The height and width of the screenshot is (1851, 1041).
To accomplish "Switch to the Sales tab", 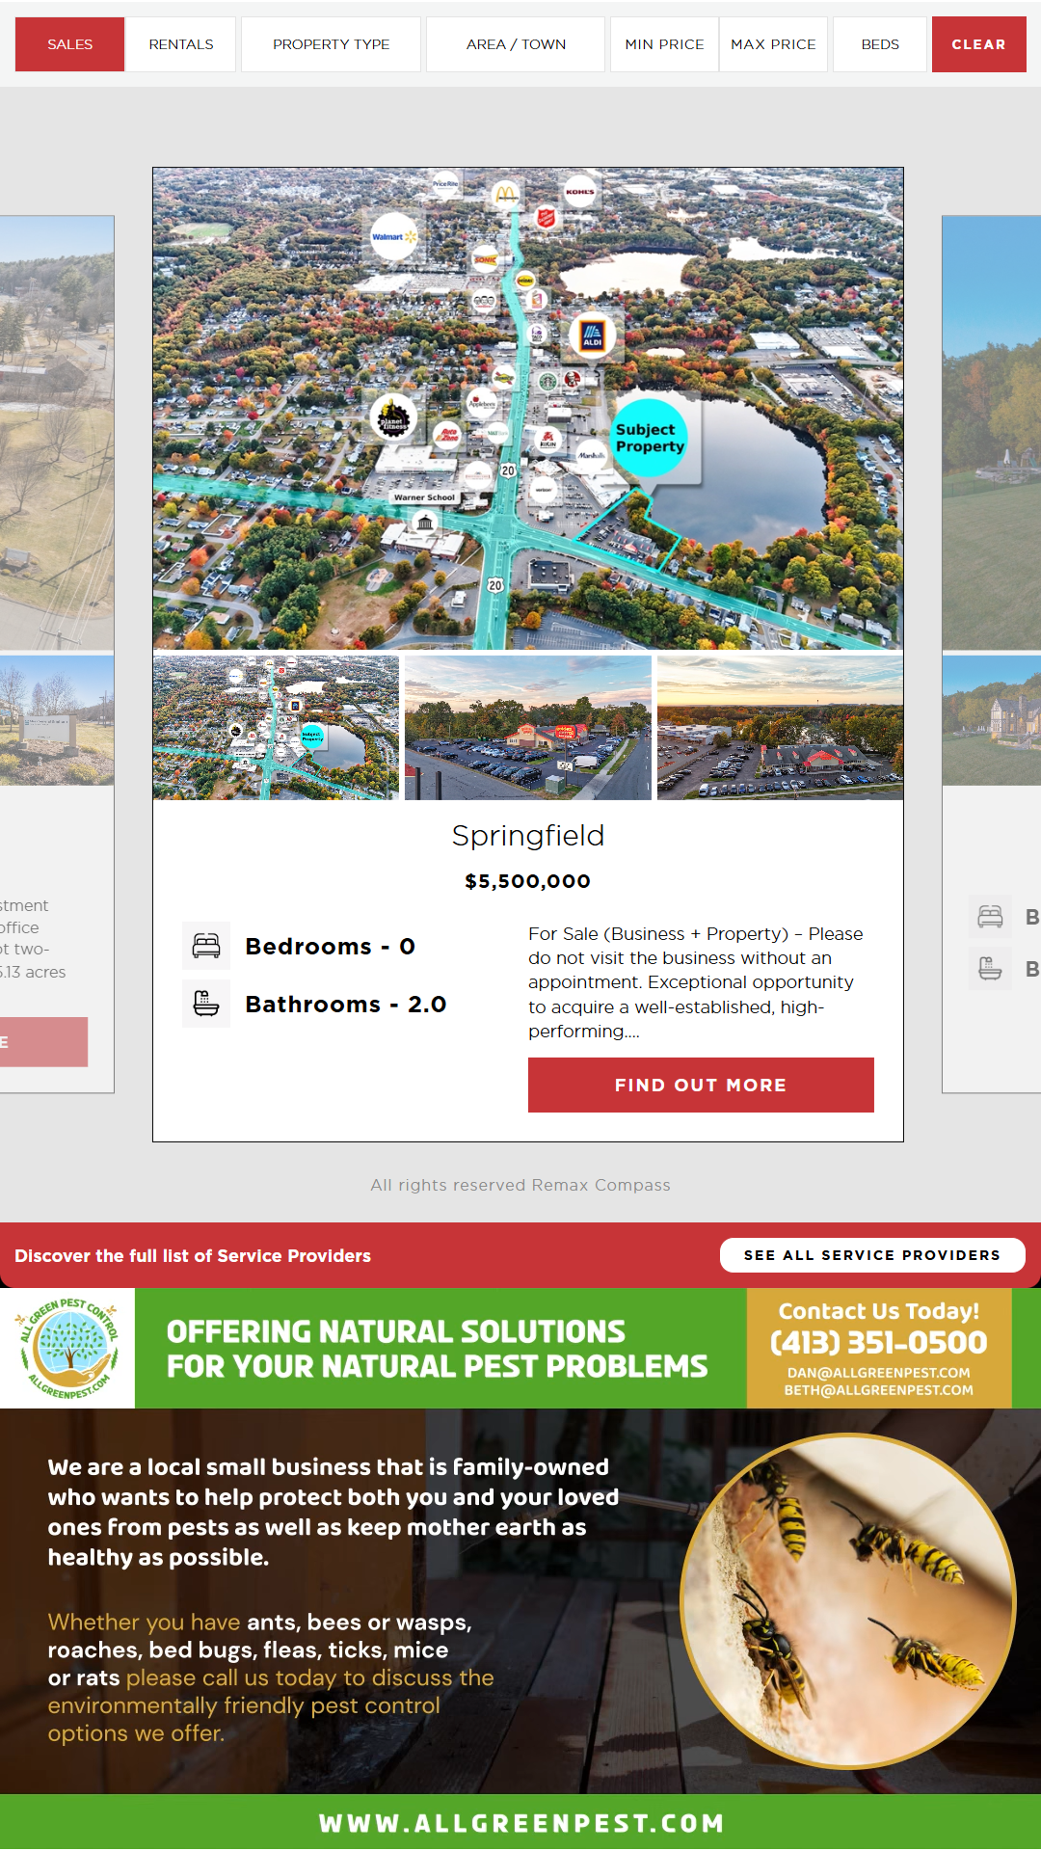I will pos(69,44).
